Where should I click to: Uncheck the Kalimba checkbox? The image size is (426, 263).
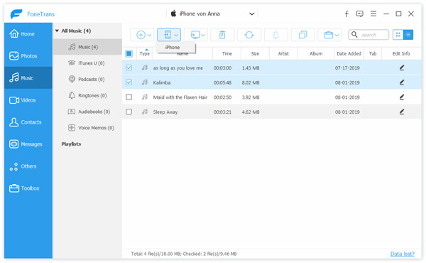point(129,82)
